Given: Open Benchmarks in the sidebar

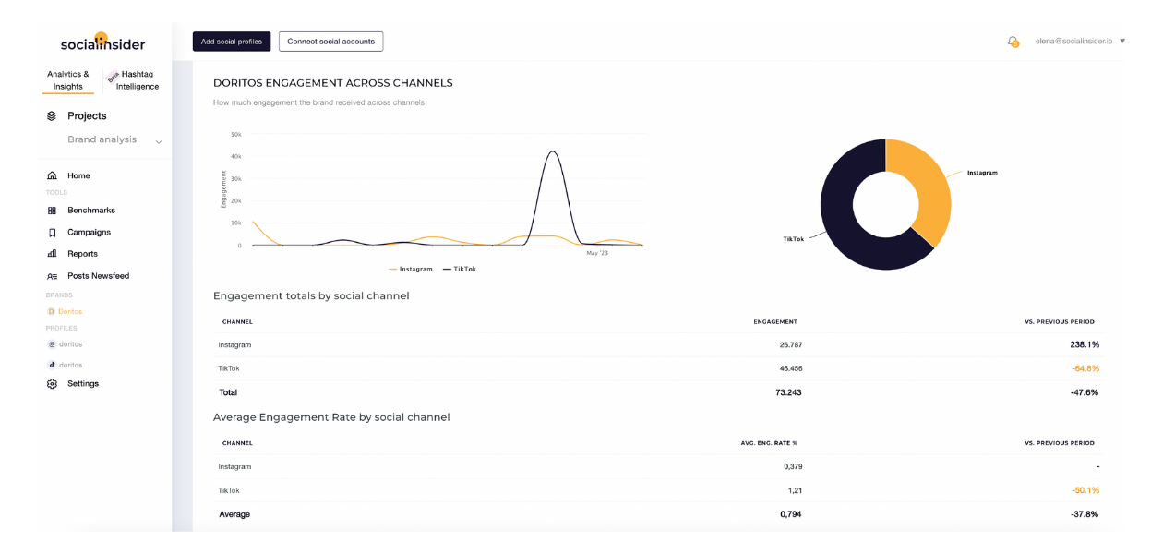Looking at the screenshot, I should [x=91, y=211].
